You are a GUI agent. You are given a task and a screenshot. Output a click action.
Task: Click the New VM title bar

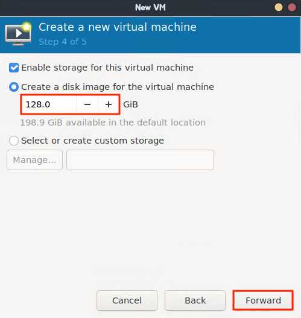click(150, 8)
